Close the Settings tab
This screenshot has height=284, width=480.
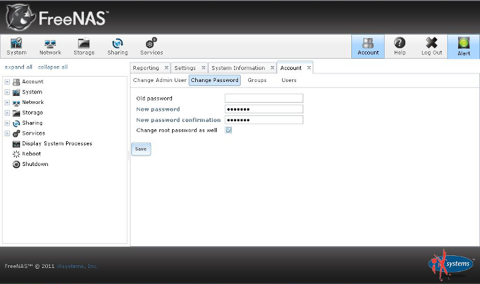pos(203,67)
